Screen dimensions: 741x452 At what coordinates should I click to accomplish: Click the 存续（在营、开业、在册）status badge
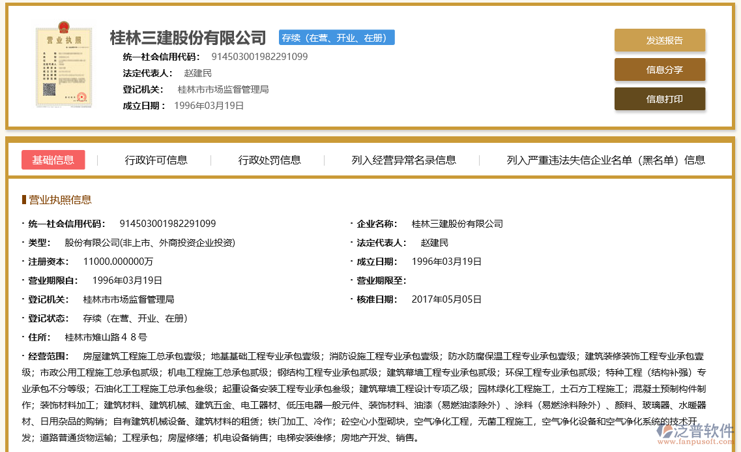(x=336, y=37)
